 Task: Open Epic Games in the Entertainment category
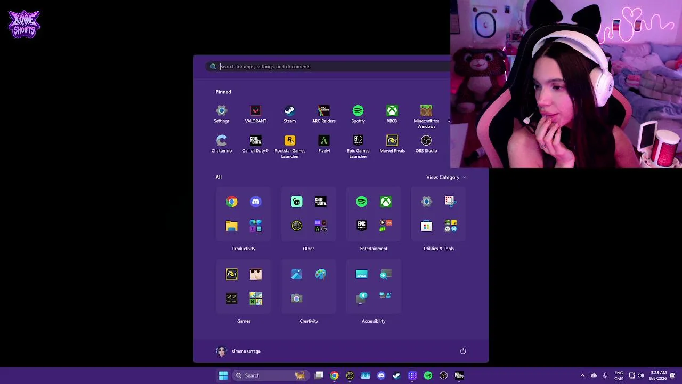[x=361, y=226]
